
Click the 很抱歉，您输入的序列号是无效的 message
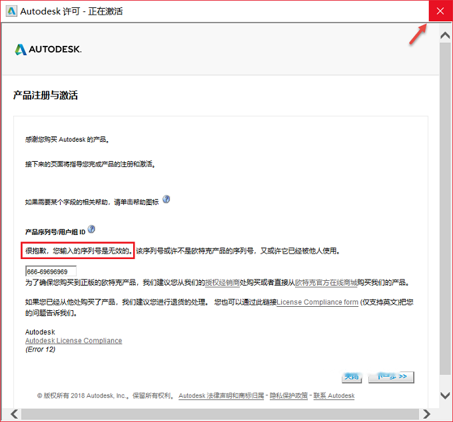click(x=78, y=250)
